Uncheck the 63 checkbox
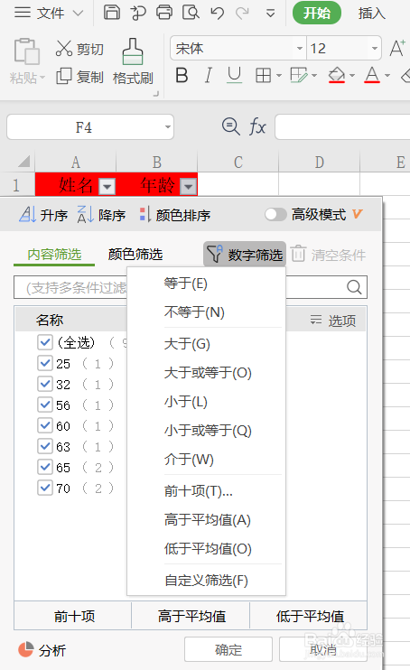Viewport: 410px width, 670px height. click(45, 447)
